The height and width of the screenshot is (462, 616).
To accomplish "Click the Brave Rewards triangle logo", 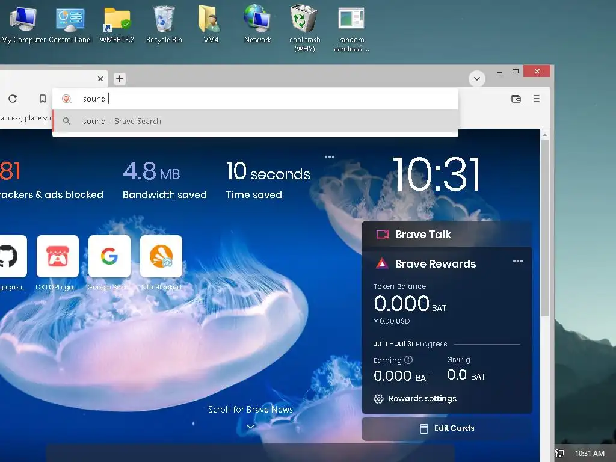I will 382,263.
